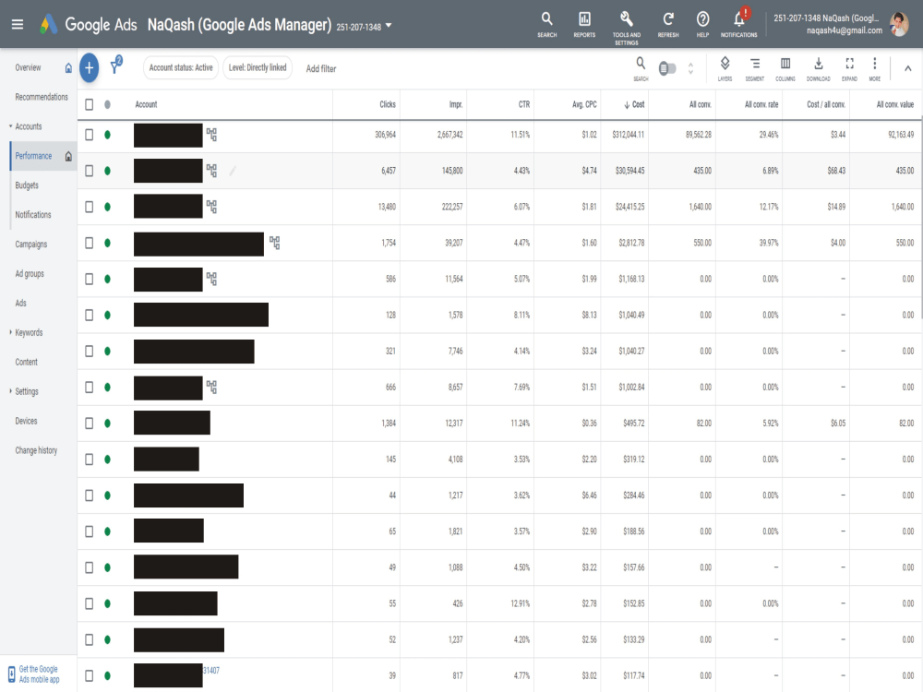
Task: Open the Search tool in top bar
Action: (546, 25)
